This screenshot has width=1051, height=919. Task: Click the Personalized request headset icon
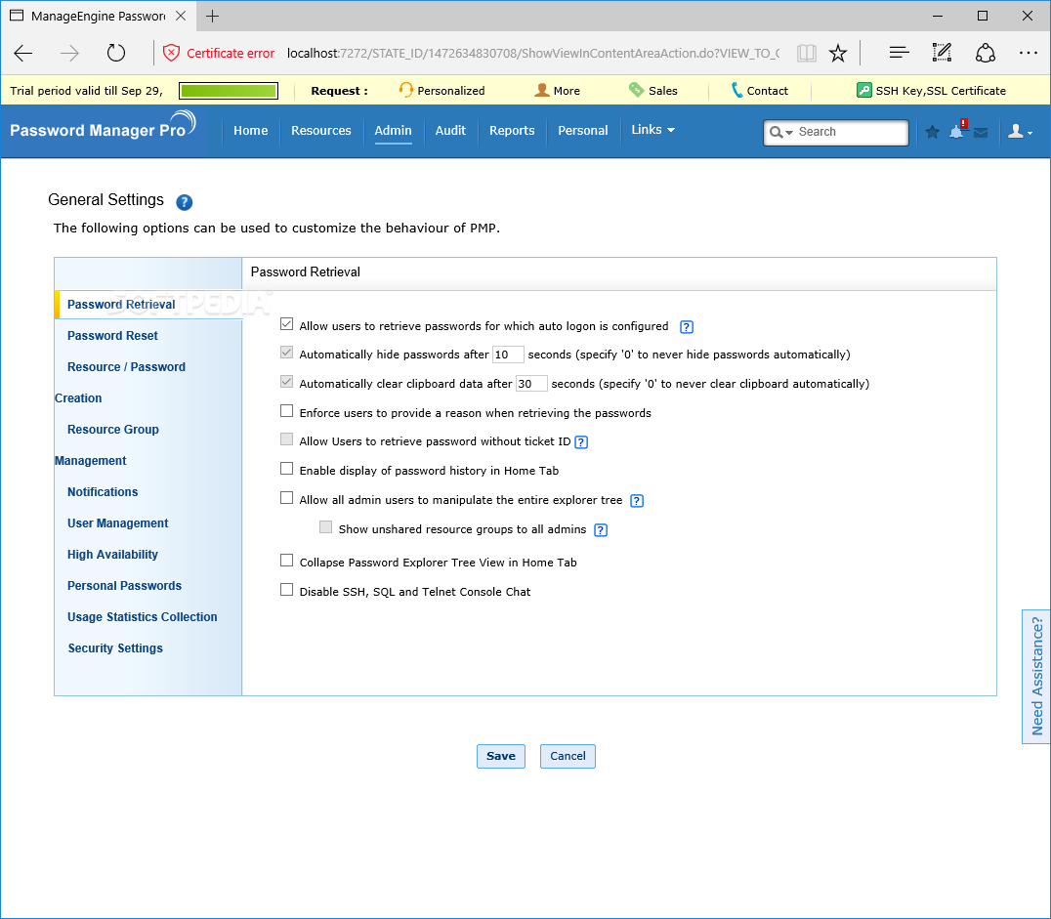coord(405,90)
